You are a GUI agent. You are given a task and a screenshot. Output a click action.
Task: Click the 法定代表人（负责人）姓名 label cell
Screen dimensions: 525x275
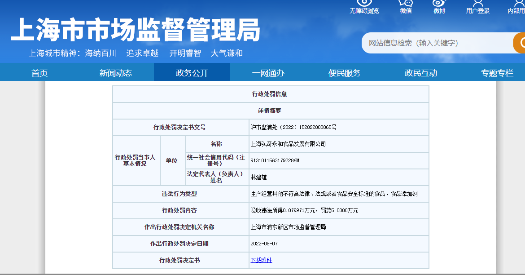(x=217, y=177)
